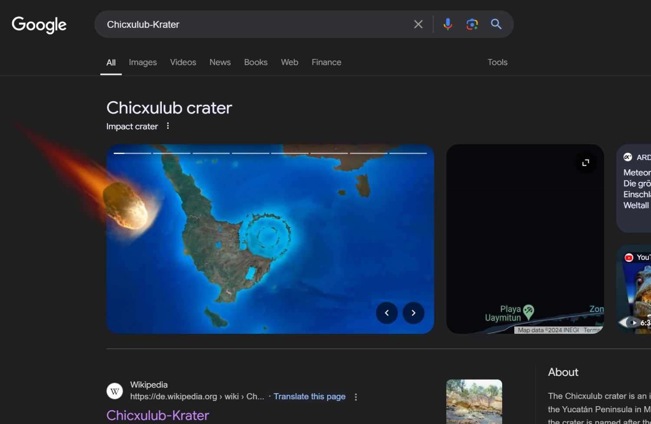Open more options beside Impact crater
Viewport: 651px width, 424px height.
[168, 126]
